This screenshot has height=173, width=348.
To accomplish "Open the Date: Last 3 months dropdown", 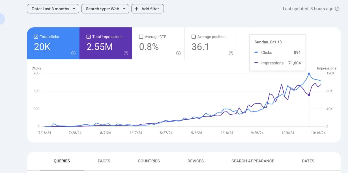I will [x=53, y=9].
